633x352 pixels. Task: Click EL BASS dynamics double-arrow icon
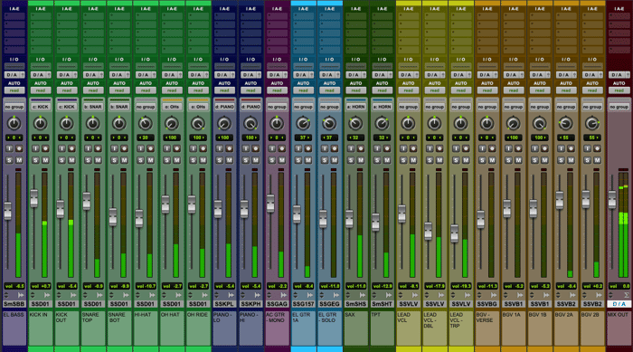tap(20, 295)
